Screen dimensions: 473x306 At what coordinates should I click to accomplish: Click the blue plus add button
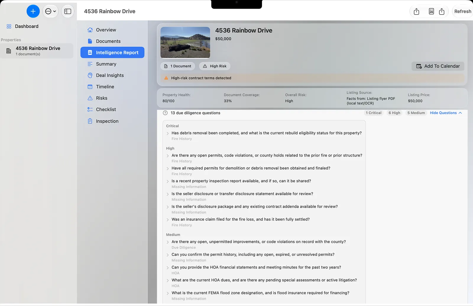[33, 11]
